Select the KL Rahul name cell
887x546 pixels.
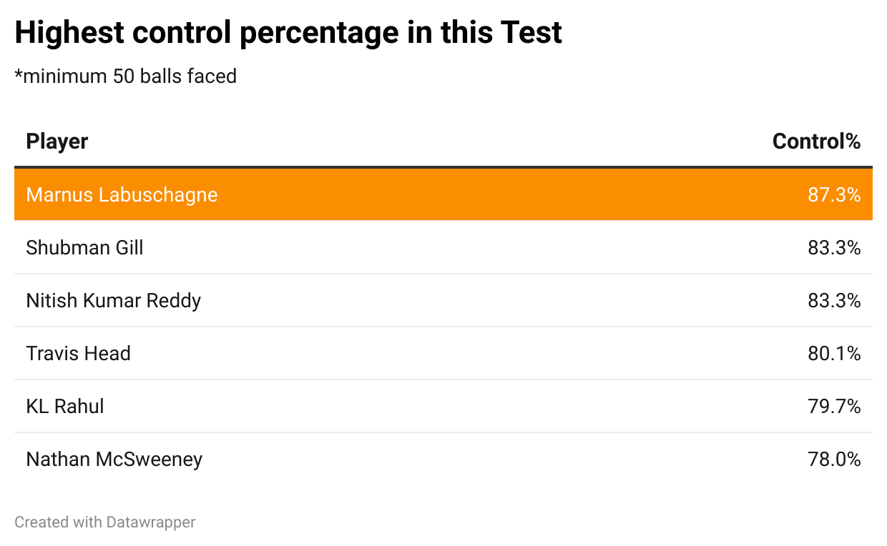click(65, 406)
